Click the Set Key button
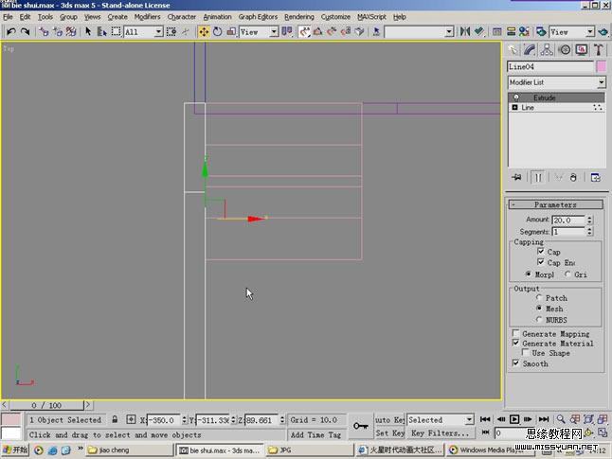Viewport: 612px width, 459px height. pos(389,433)
